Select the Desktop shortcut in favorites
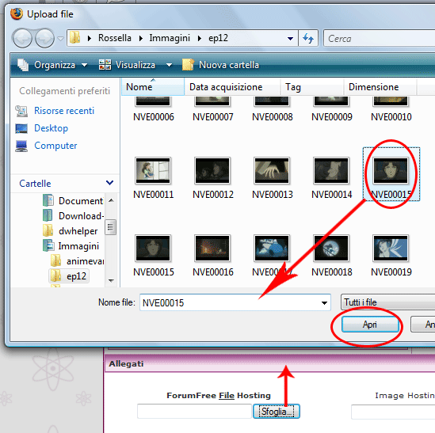The height and width of the screenshot is (433, 435). pyautogui.click(x=51, y=128)
